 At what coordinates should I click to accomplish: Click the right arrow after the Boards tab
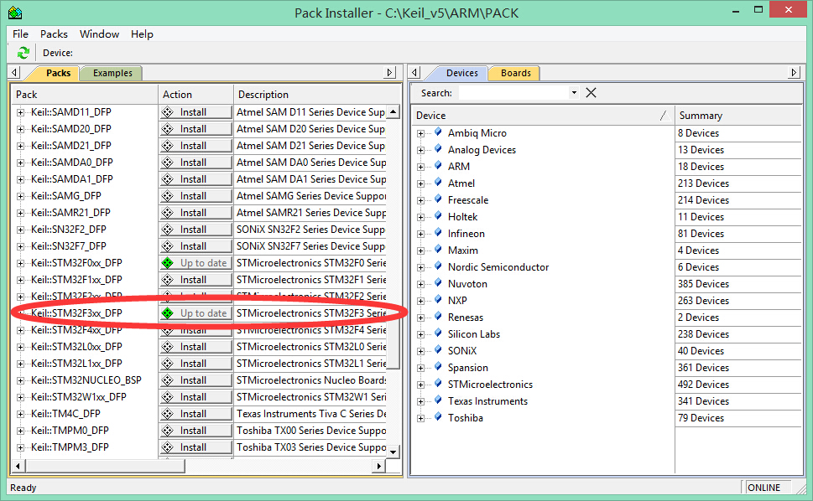794,72
